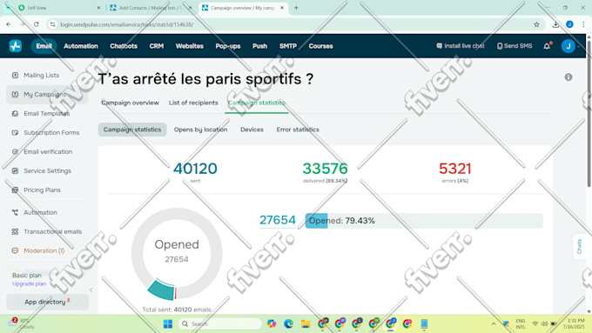Viewport: 592px width, 333px height.
Task: Click the Mailing Lists sidebar icon
Action: point(15,76)
